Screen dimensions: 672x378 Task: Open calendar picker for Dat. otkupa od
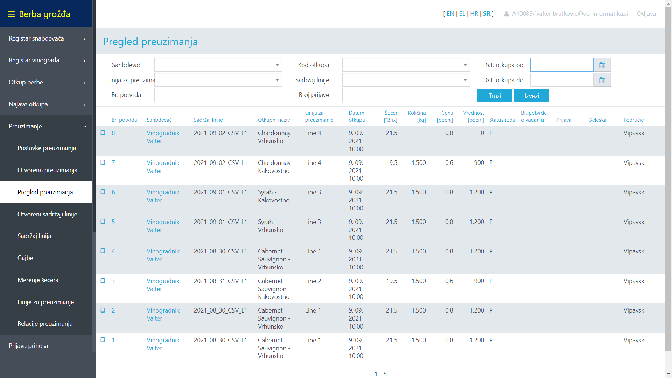[602, 65]
